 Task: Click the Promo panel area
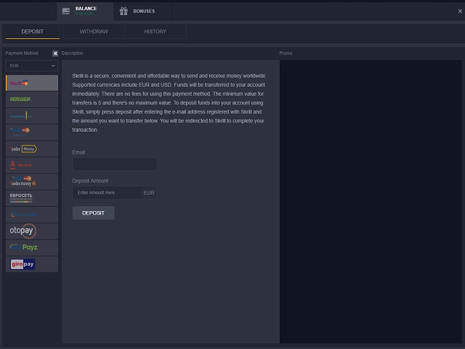tap(371, 201)
